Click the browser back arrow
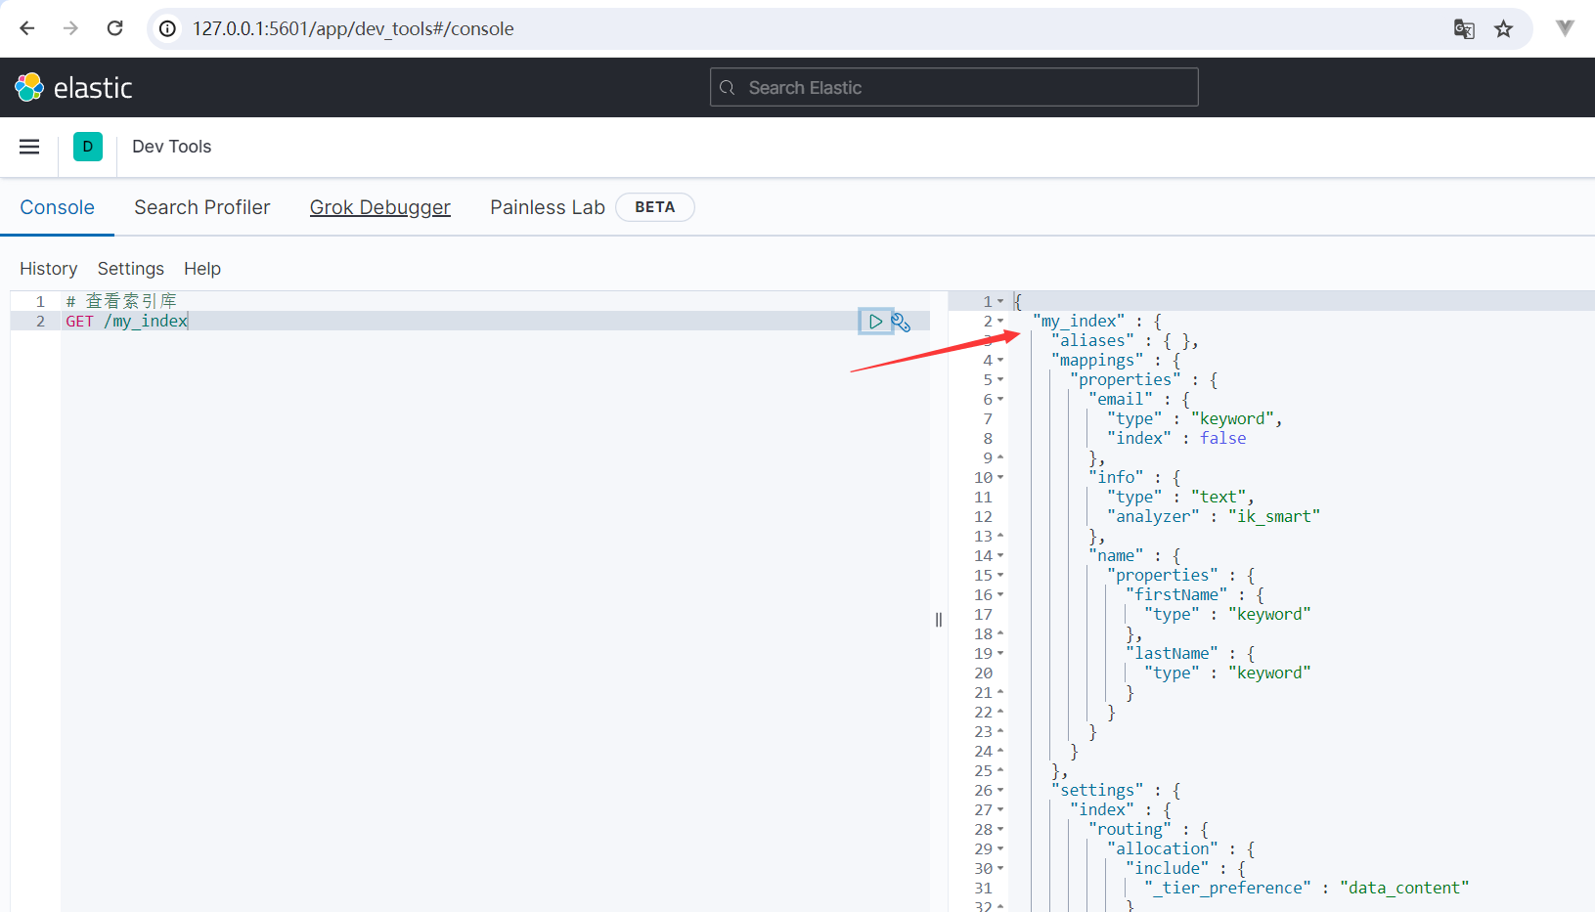This screenshot has height=912, width=1595. [27, 28]
